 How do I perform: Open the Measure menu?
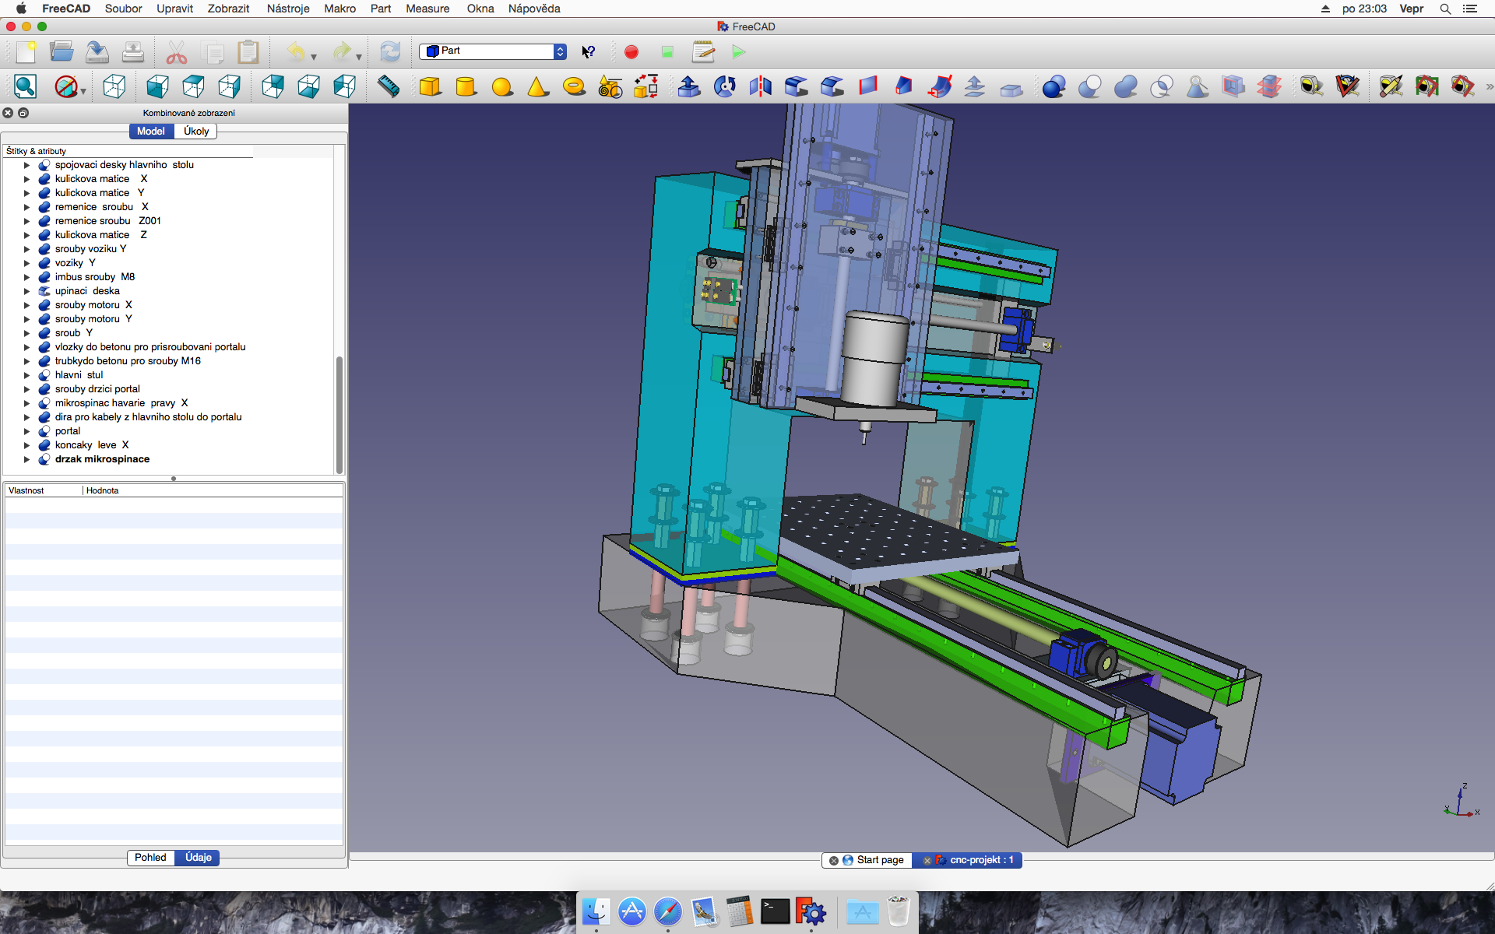[x=427, y=9]
